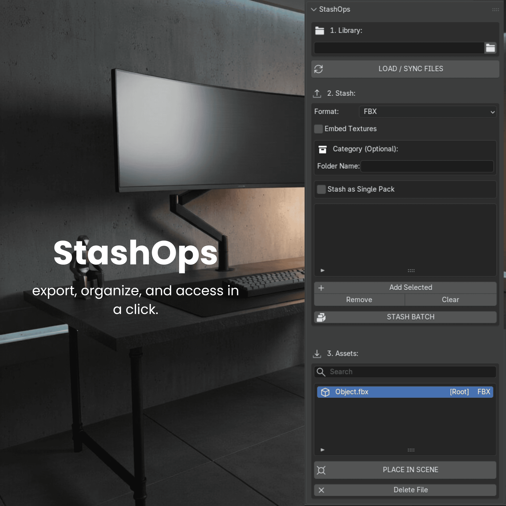
Task: Click the cube icon next to Object.fbx
Action: 325,392
